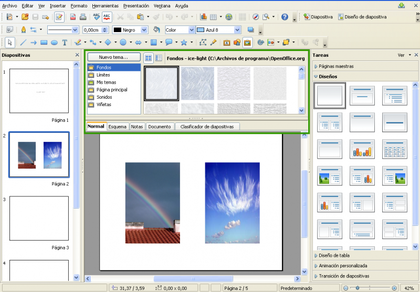Viewport: 420px width, 292px height.
Task: Click the Nuevo tema... button
Action: (113, 57)
